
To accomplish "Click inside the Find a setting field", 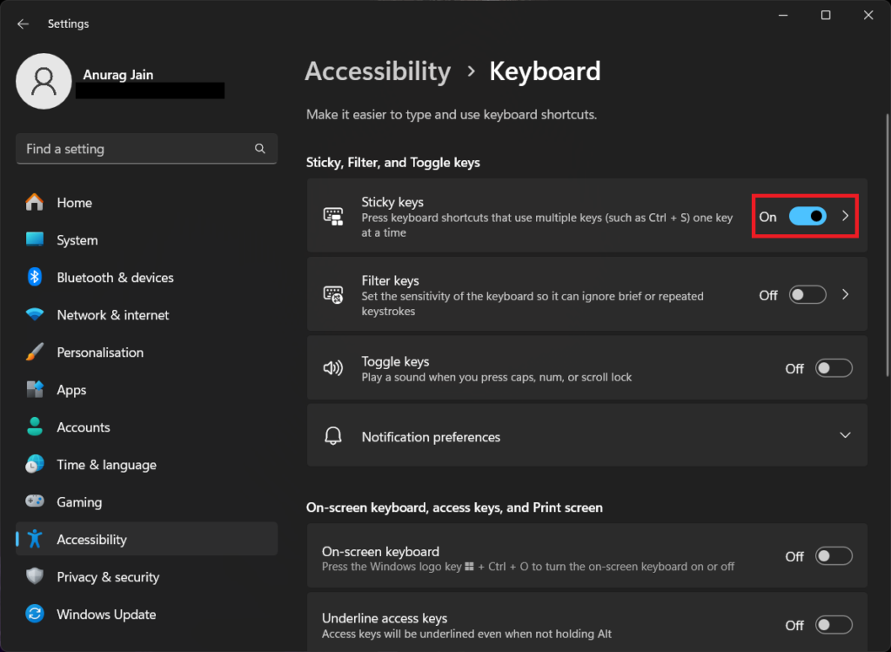I will click(131, 148).
